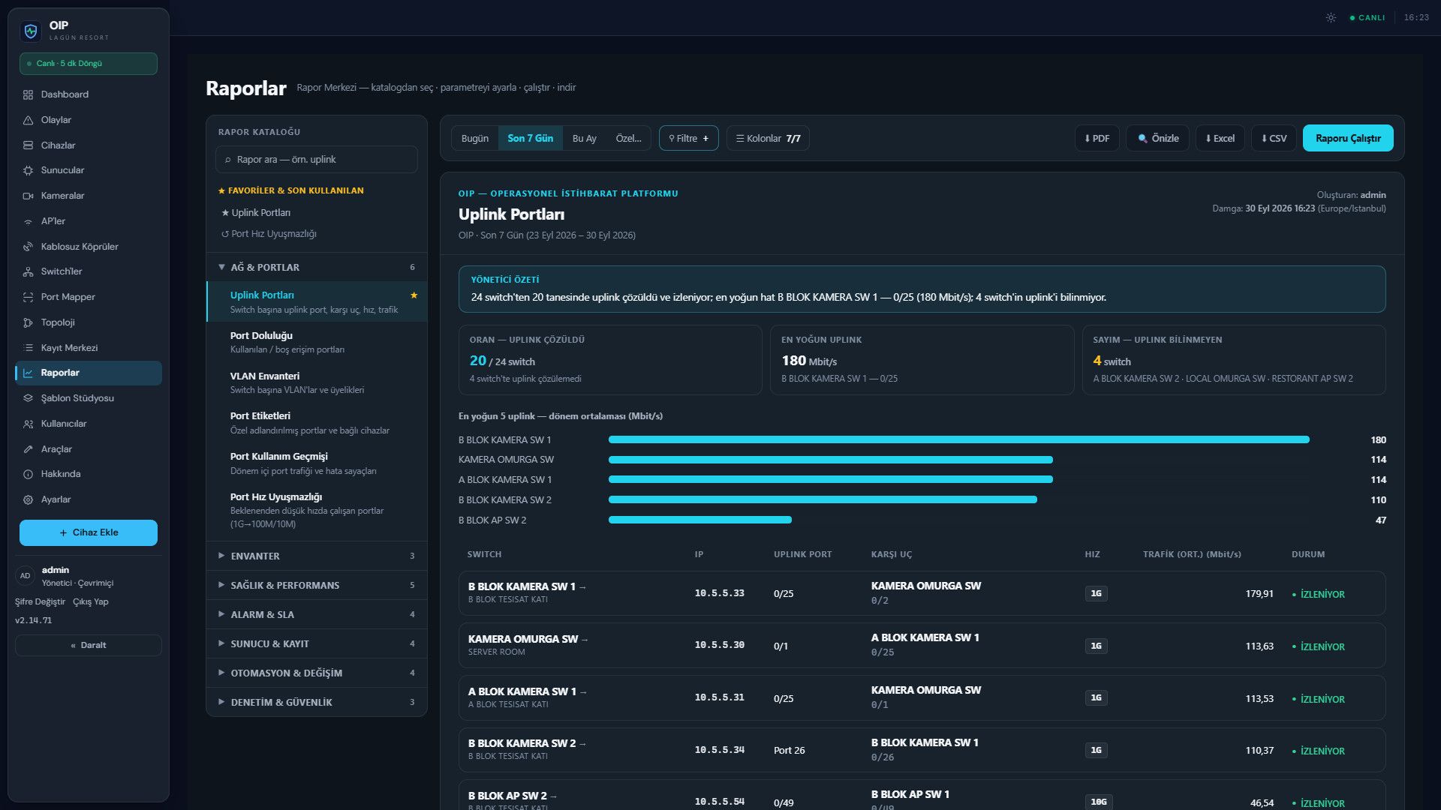This screenshot has width=1441, height=810.
Task: Click the Çıkış Yap link
Action: click(90, 601)
